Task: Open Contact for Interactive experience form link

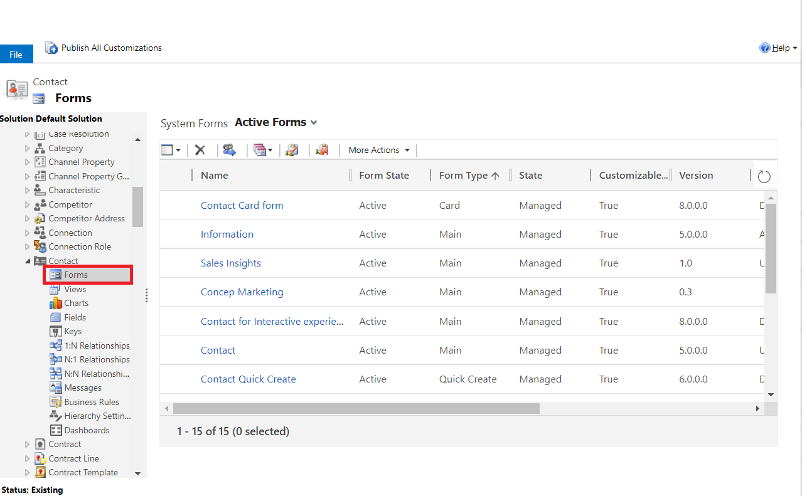Action: point(272,321)
